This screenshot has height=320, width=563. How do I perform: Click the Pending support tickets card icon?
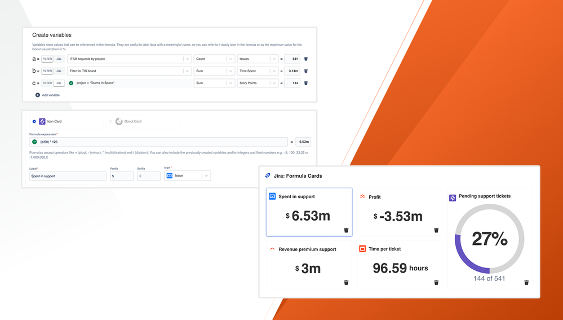(453, 198)
